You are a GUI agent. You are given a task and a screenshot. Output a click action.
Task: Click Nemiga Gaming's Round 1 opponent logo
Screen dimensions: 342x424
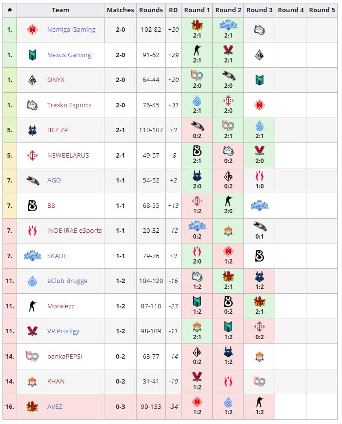197,25
